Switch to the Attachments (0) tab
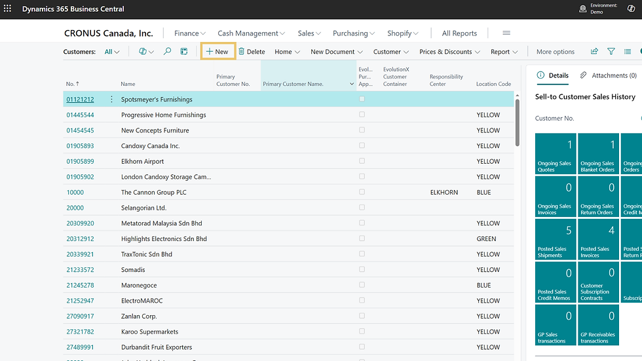Image resolution: width=642 pixels, height=361 pixels. [608, 75]
